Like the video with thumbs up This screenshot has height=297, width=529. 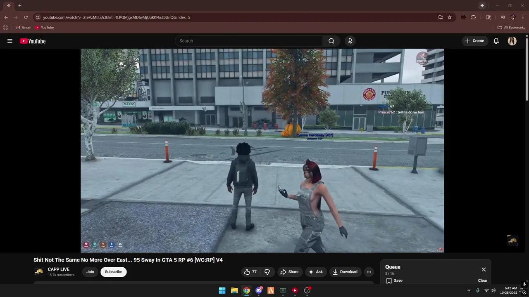pos(250,272)
